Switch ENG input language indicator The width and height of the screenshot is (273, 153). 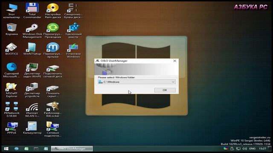click(252, 149)
